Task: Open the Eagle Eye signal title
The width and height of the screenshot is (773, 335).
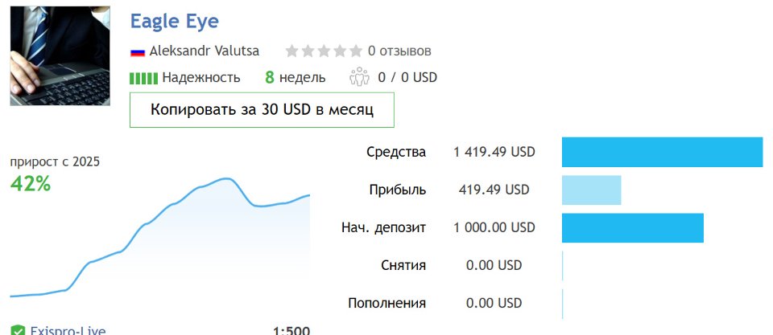Action: coord(174,21)
